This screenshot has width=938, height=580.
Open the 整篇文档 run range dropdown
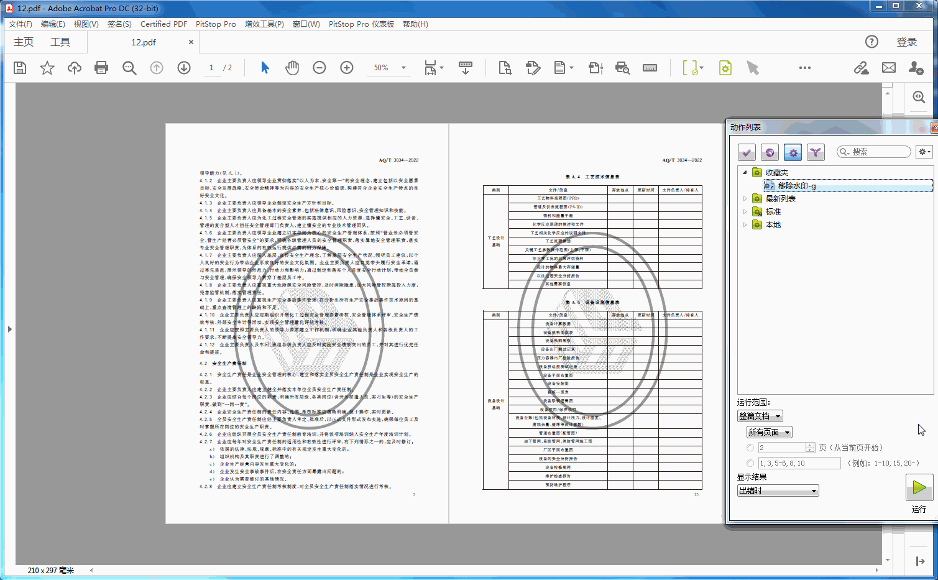click(760, 416)
